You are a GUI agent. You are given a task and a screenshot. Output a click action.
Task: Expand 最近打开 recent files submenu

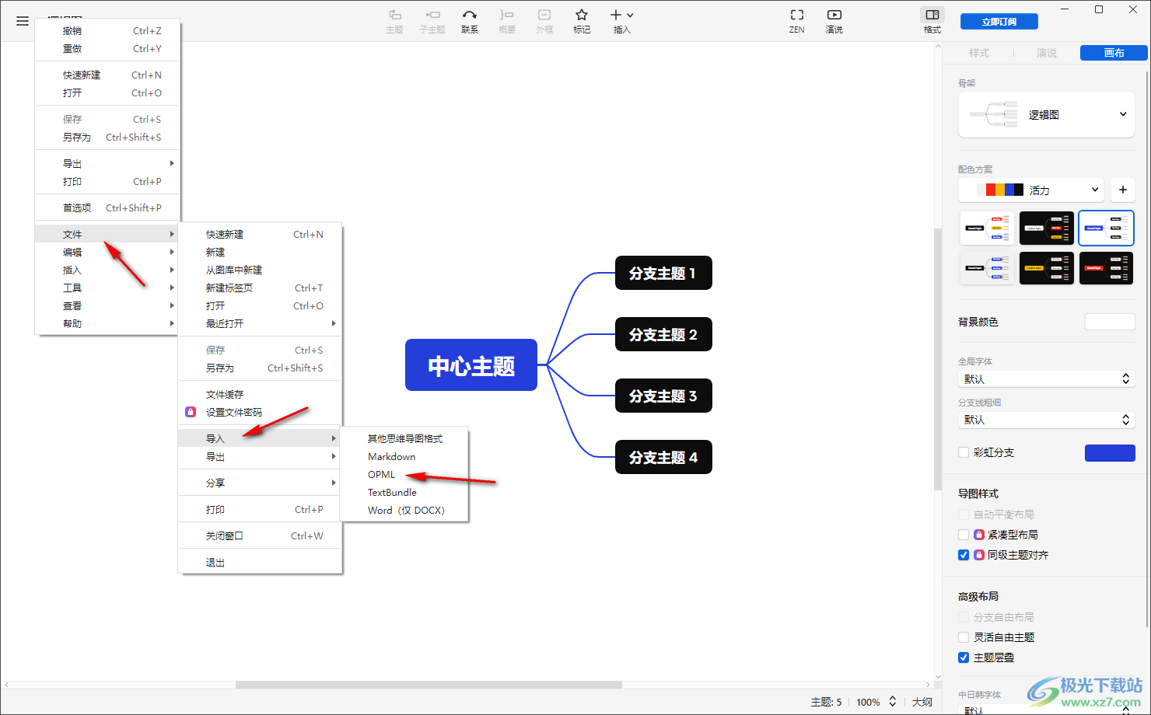[261, 323]
